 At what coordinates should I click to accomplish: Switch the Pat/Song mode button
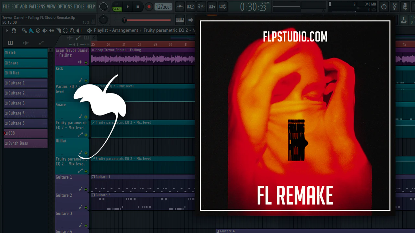click(117, 6)
